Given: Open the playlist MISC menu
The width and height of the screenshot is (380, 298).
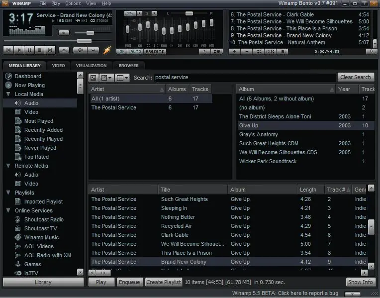Looking at the screenshot, I should 270,51.
